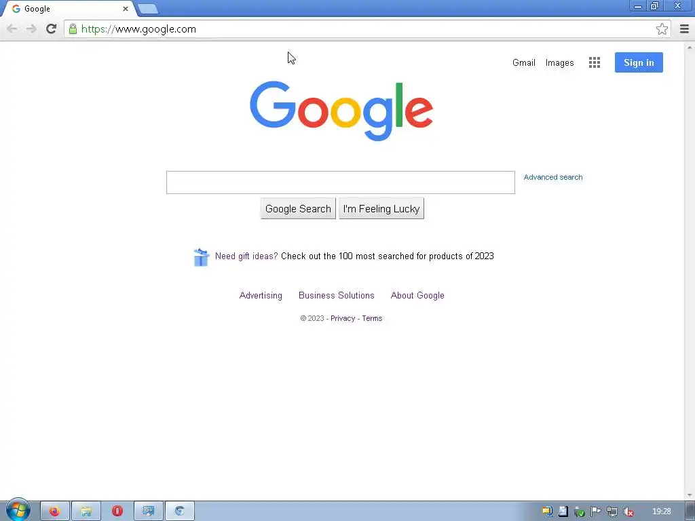This screenshot has height=521, width=695.
Task: Click the green shield tray icon
Action: point(580,512)
